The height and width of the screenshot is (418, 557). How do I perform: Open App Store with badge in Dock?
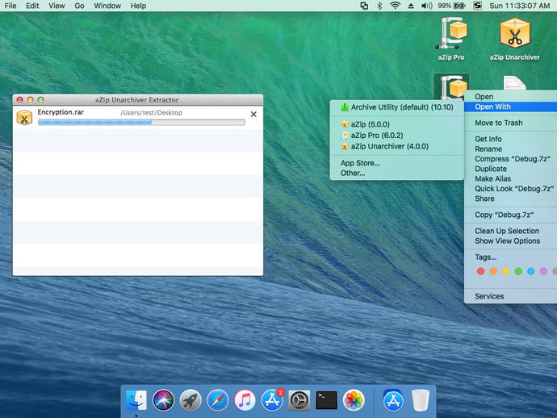[273, 399]
